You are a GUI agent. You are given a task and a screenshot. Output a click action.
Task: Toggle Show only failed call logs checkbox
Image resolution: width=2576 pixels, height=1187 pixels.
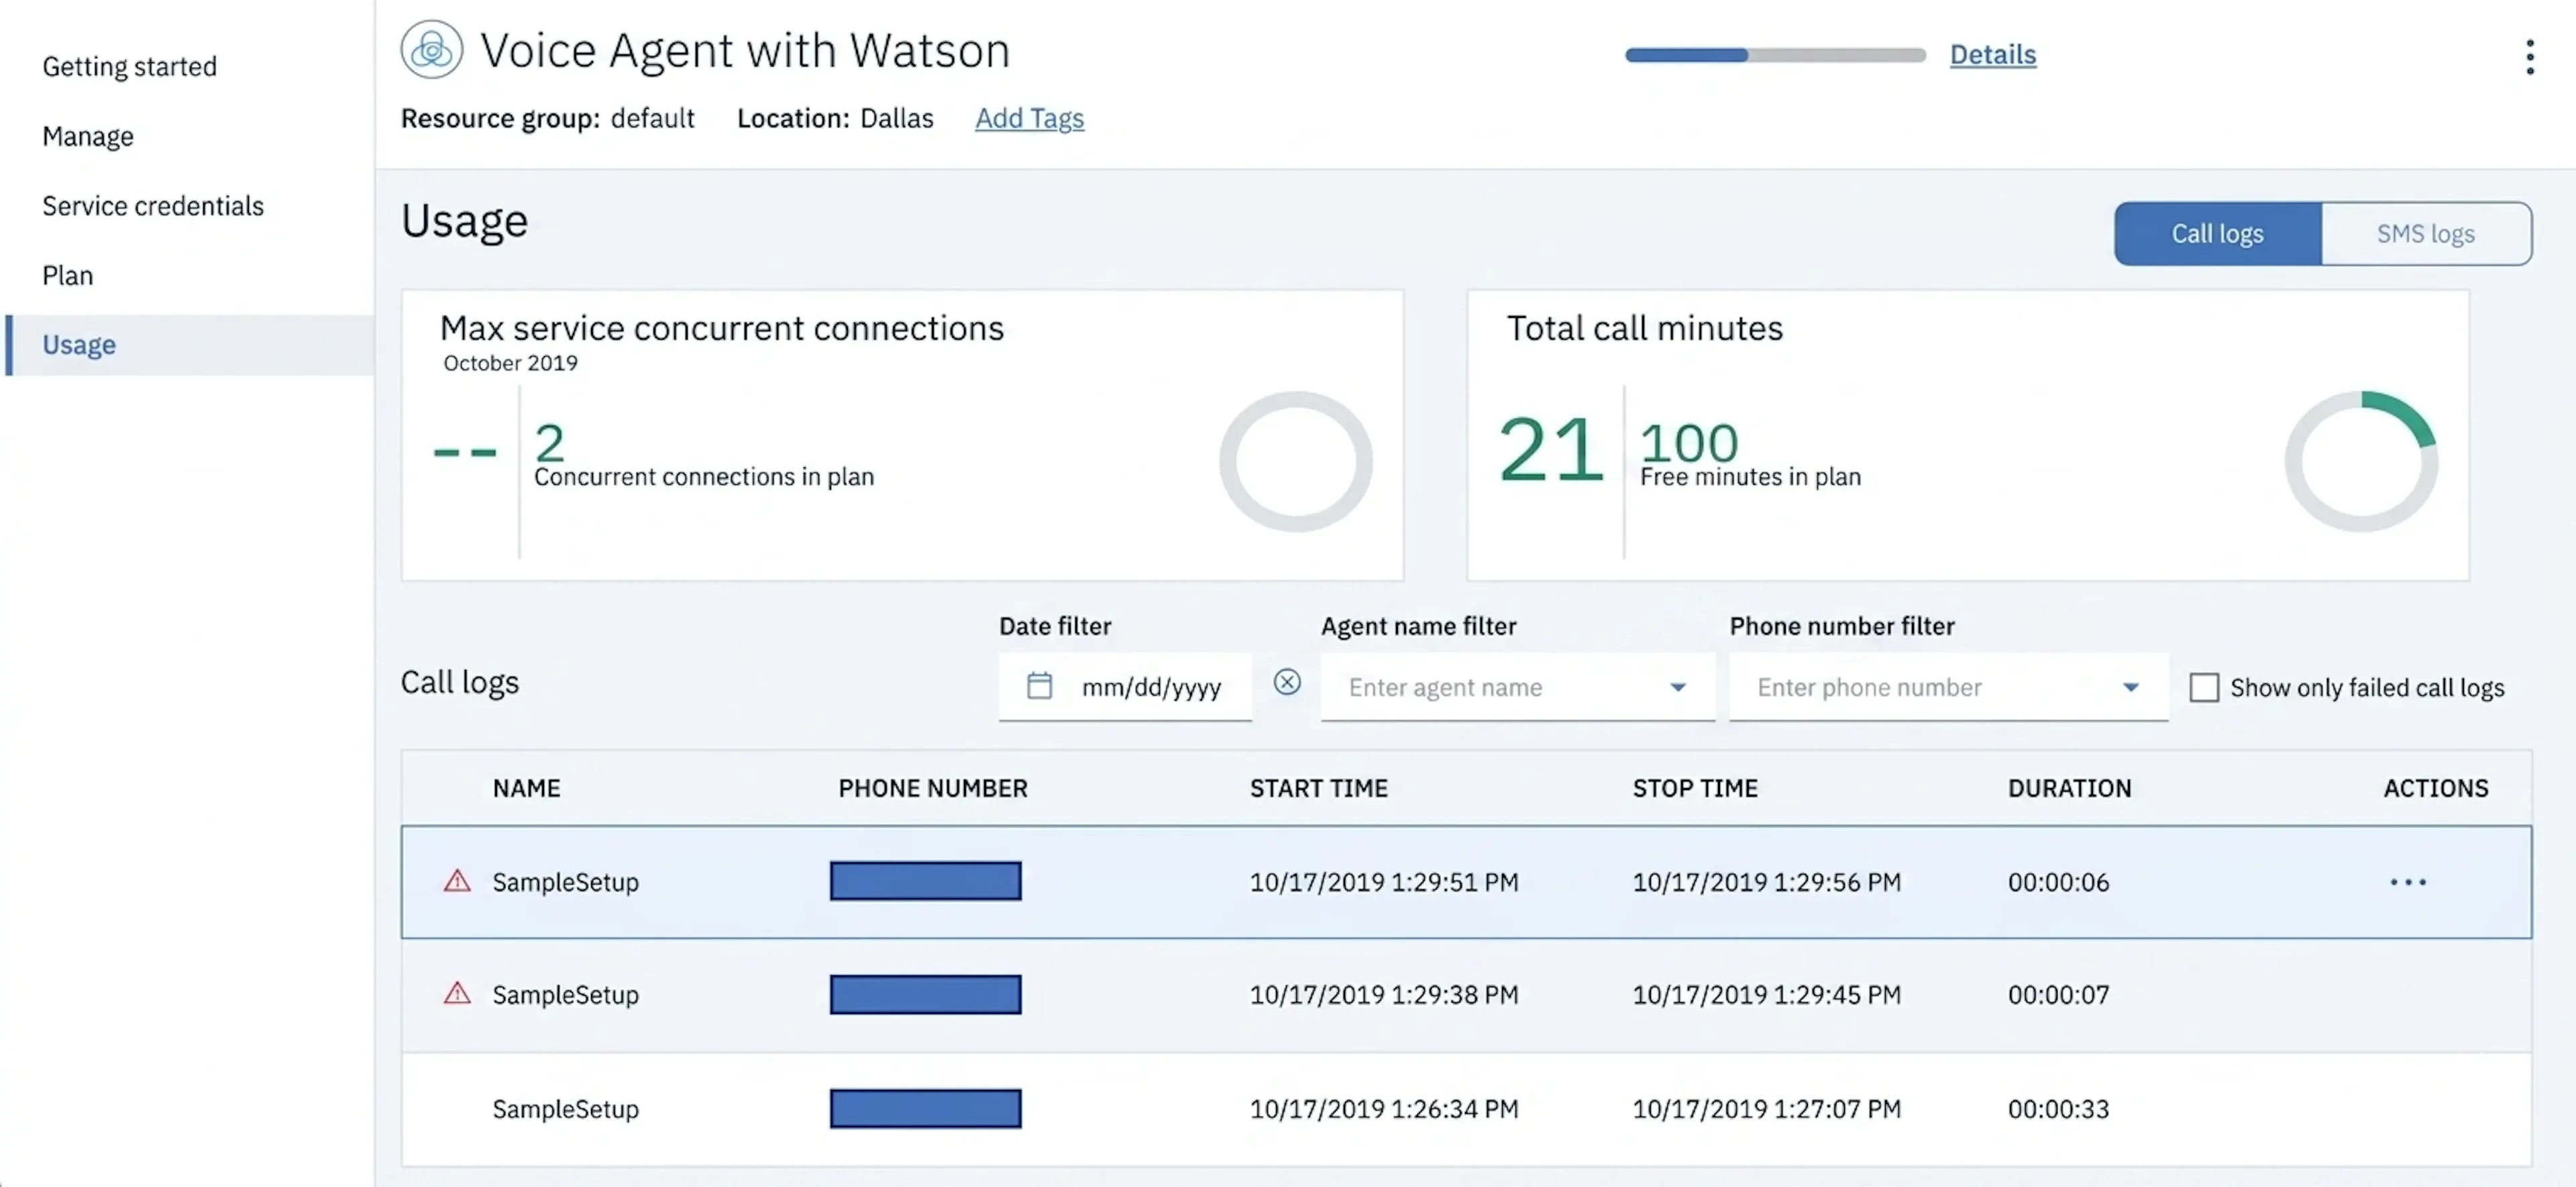tap(2204, 687)
